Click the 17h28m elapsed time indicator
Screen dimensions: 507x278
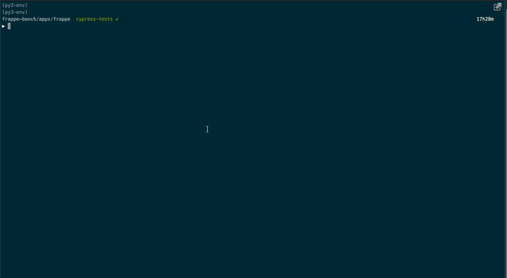[x=485, y=19]
